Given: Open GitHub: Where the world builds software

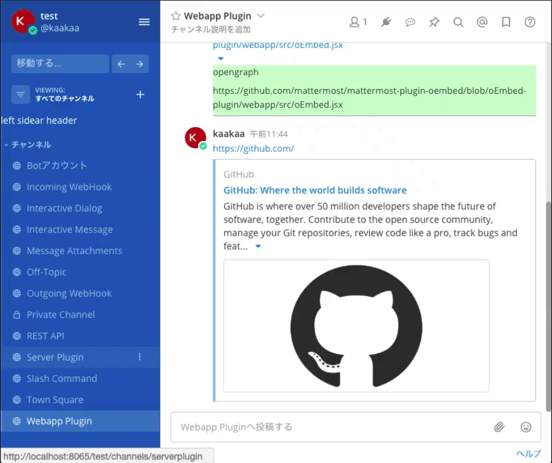Looking at the screenshot, I should click(x=315, y=190).
